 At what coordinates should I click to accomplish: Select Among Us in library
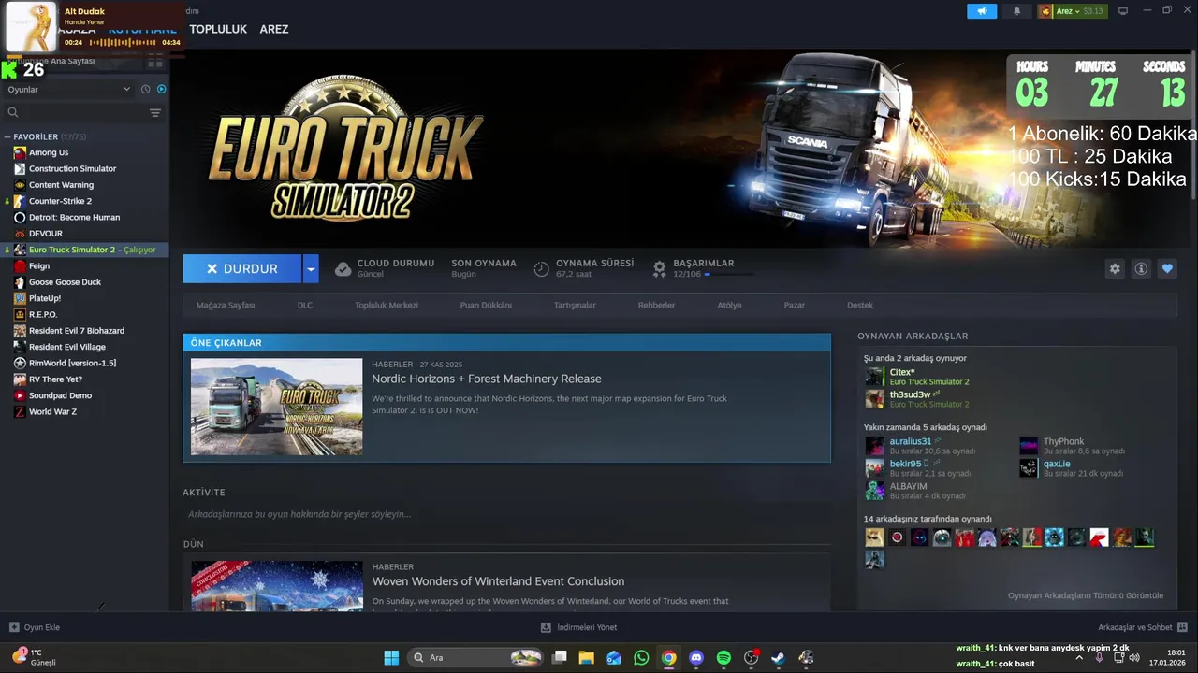click(x=49, y=152)
